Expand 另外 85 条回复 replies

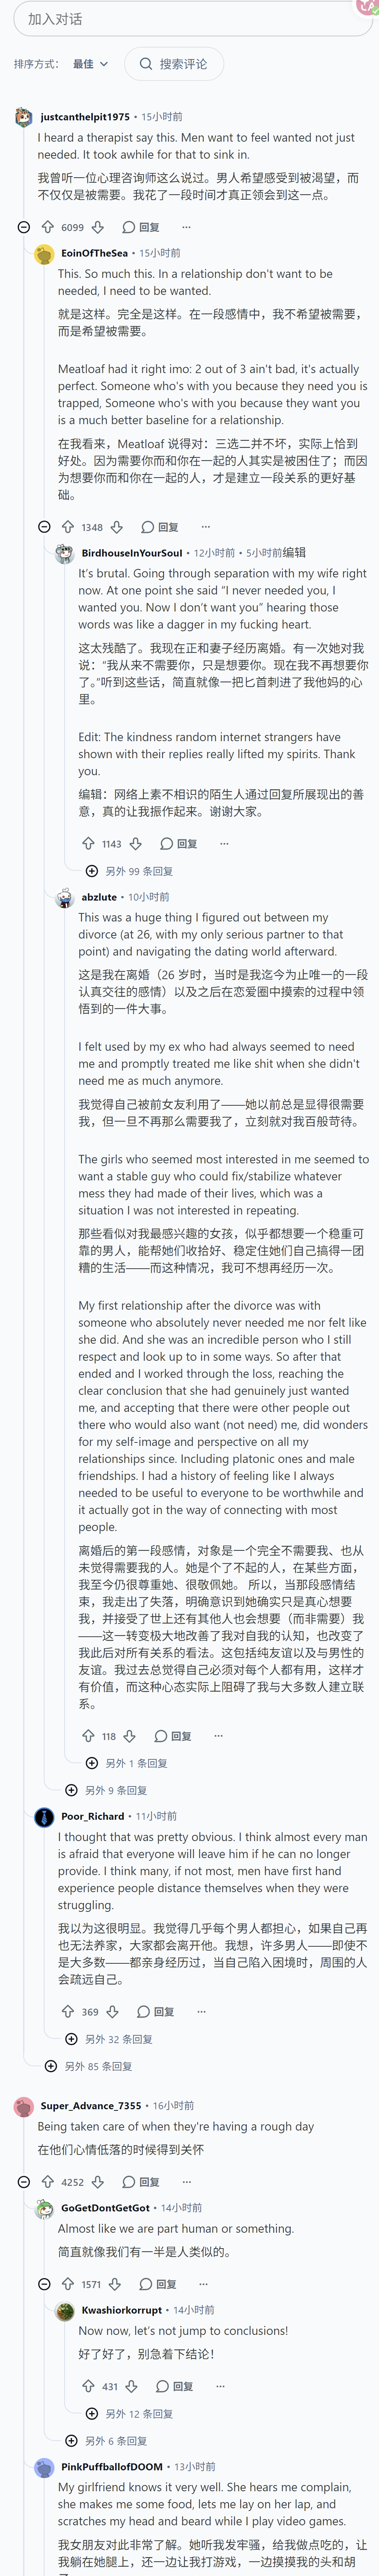click(89, 2065)
